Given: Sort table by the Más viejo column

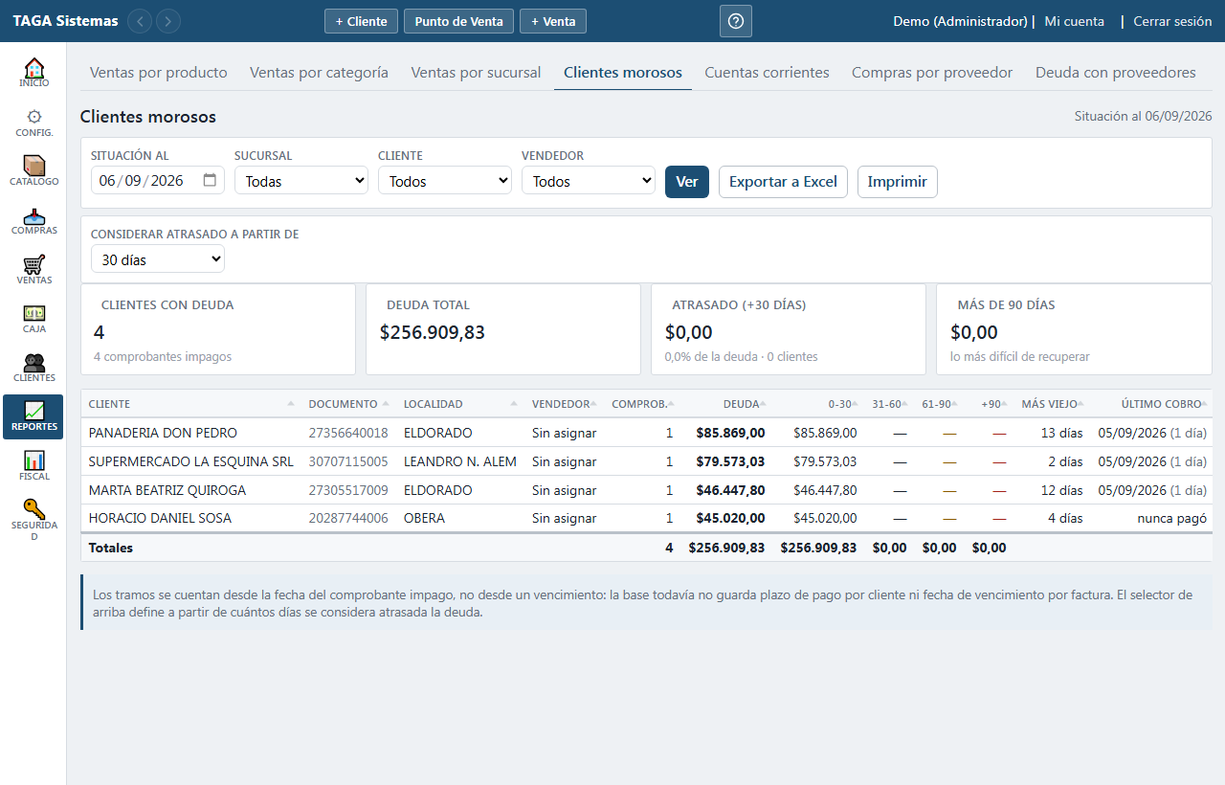Looking at the screenshot, I should pyautogui.click(x=1051, y=404).
